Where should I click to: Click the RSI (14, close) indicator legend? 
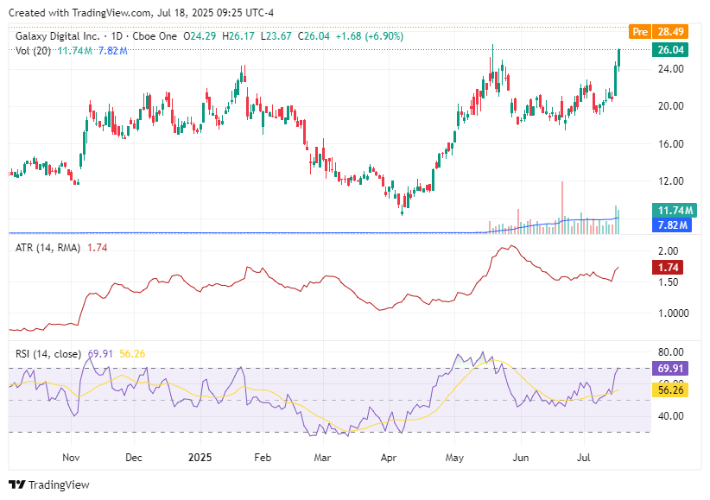[x=48, y=354]
